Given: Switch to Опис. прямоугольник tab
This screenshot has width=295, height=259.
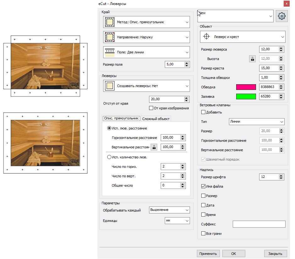Looking at the screenshot, I should 121,118.
